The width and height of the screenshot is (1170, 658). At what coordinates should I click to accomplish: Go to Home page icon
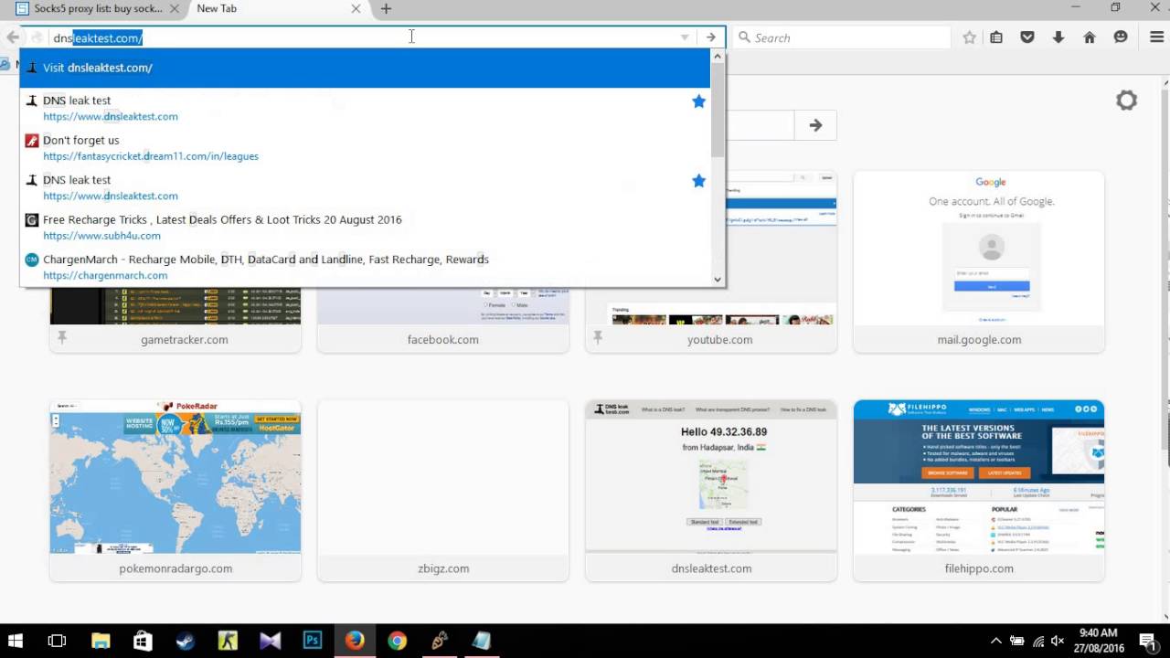pyautogui.click(x=1090, y=37)
